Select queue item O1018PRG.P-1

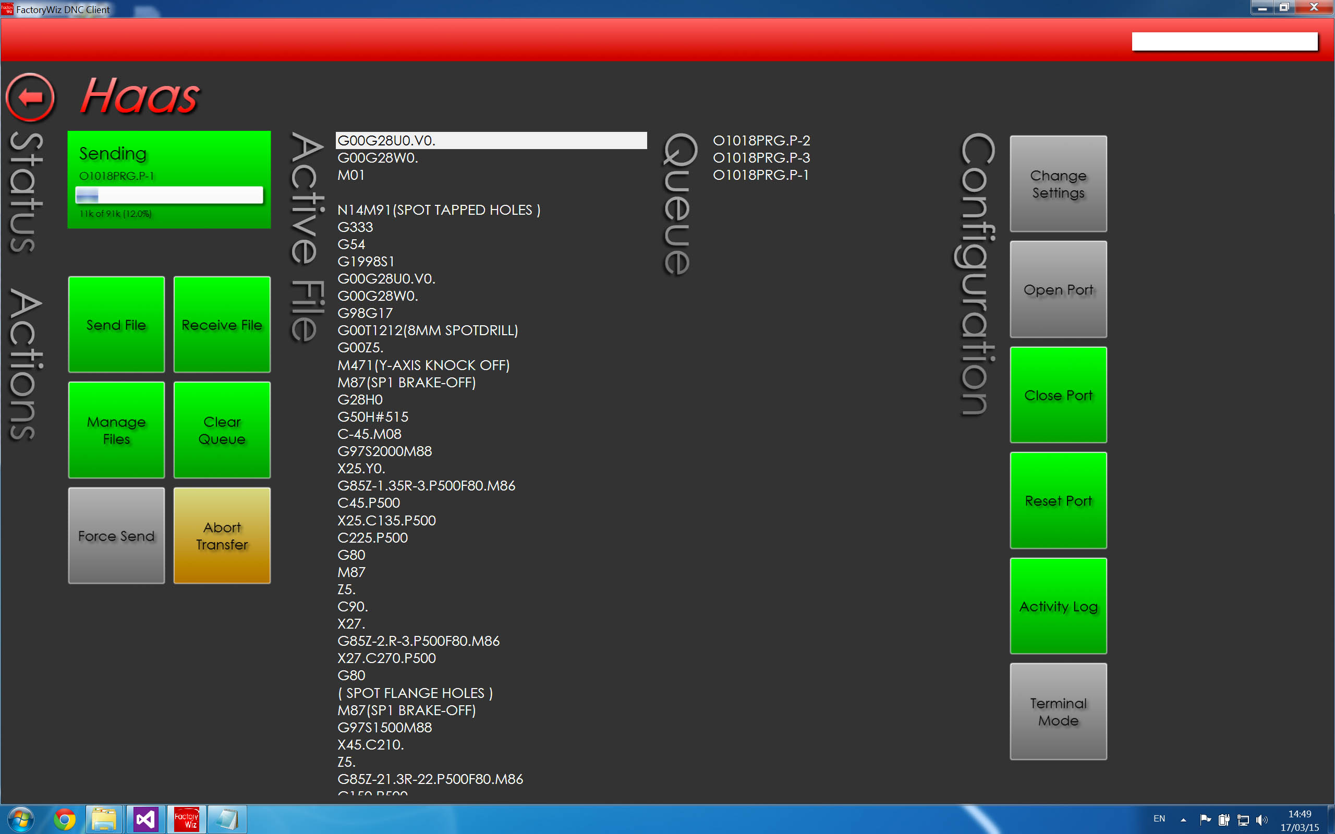click(761, 175)
